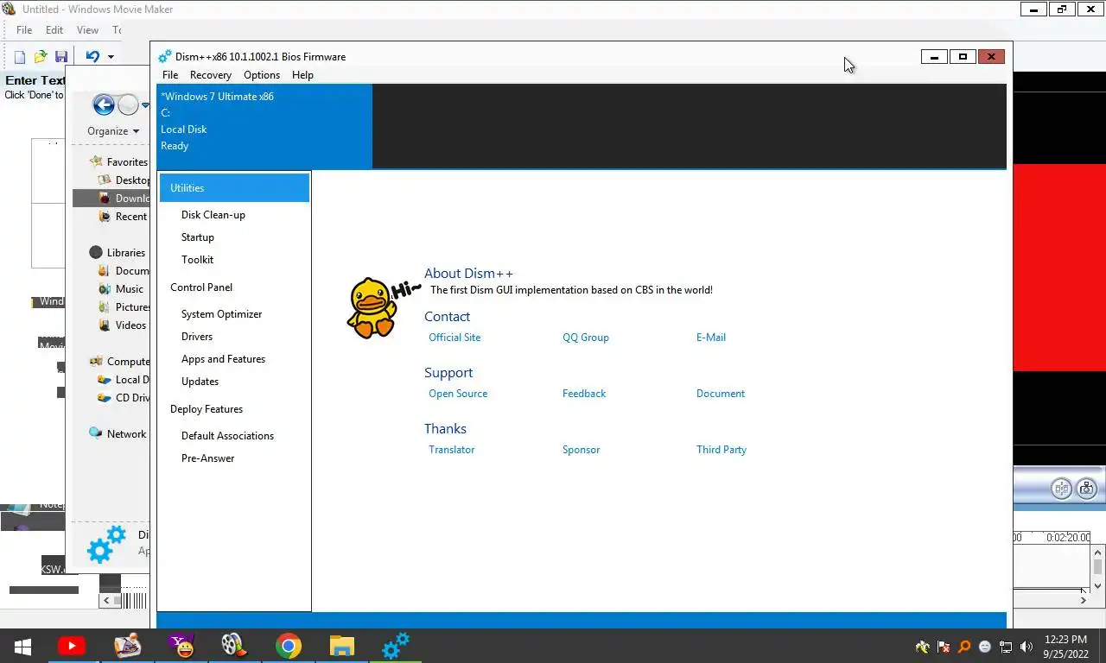
Task: Click the Undo arrow in Movie Maker toolbar
Action: [92, 57]
